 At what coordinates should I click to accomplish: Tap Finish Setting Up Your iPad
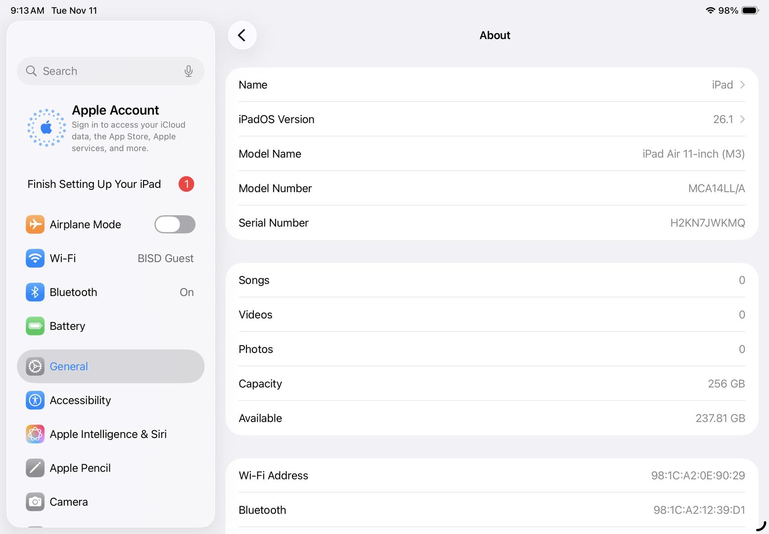click(x=94, y=184)
